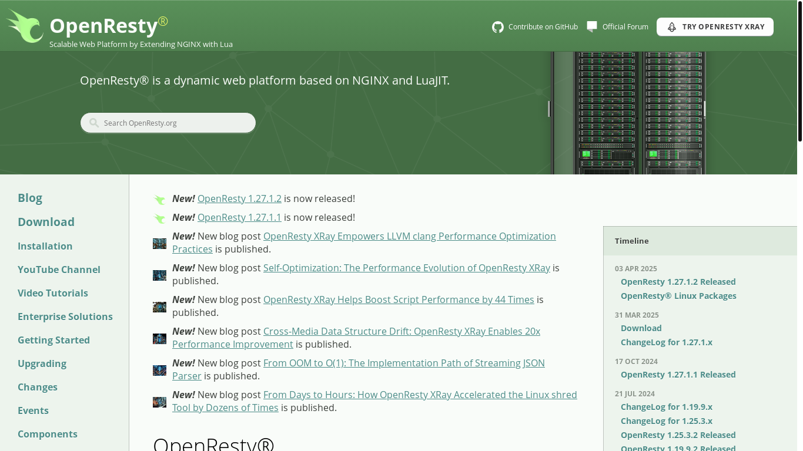Screen dimensions: 803x451
Task: Focus the Search OpenResty.org field
Action: click(x=168, y=123)
